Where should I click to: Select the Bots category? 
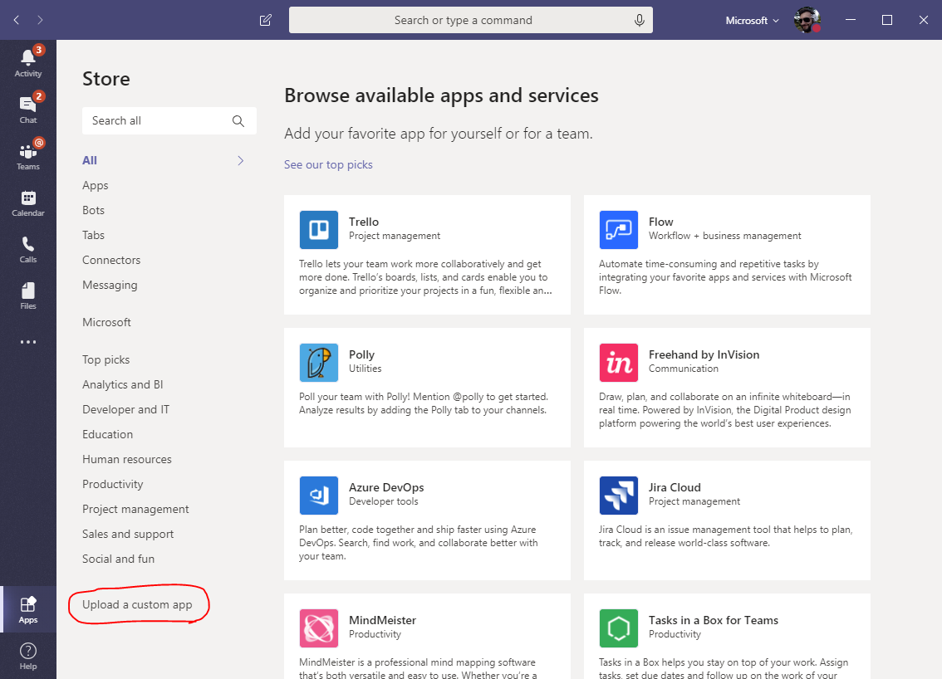coord(93,210)
